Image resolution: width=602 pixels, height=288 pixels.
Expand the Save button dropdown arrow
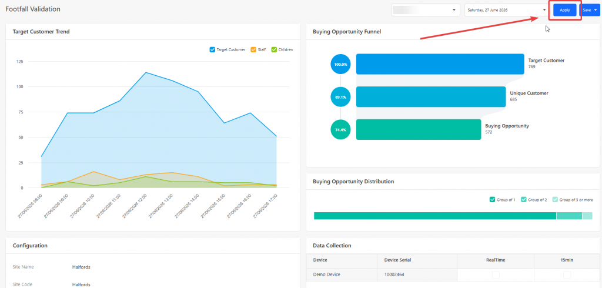tap(596, 11)
